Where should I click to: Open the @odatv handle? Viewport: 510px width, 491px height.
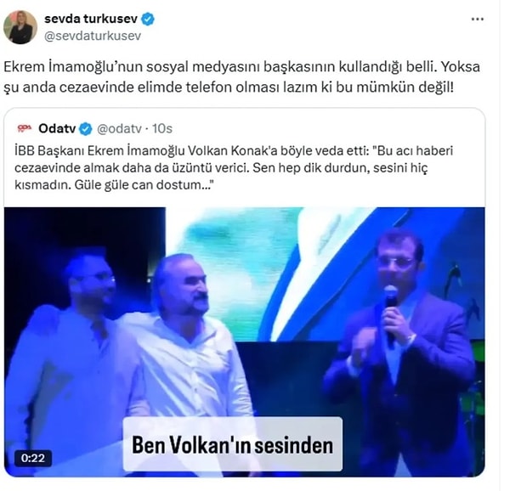click(119, 129)
